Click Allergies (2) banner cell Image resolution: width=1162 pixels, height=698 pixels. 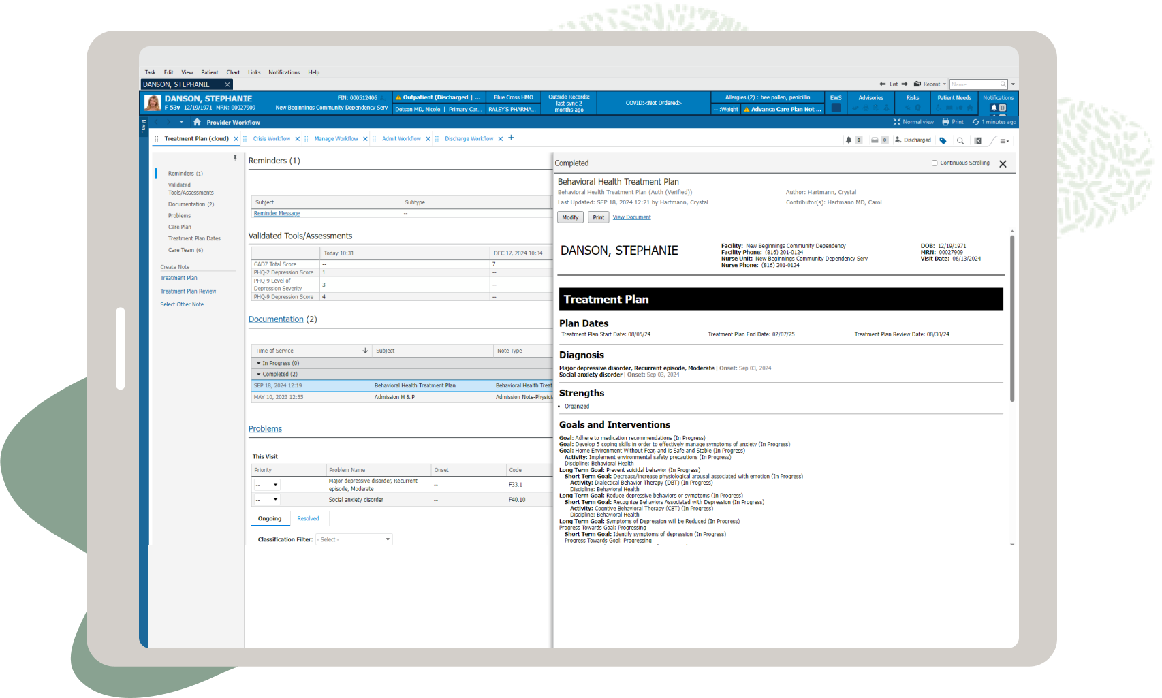[x=768, y=97]
